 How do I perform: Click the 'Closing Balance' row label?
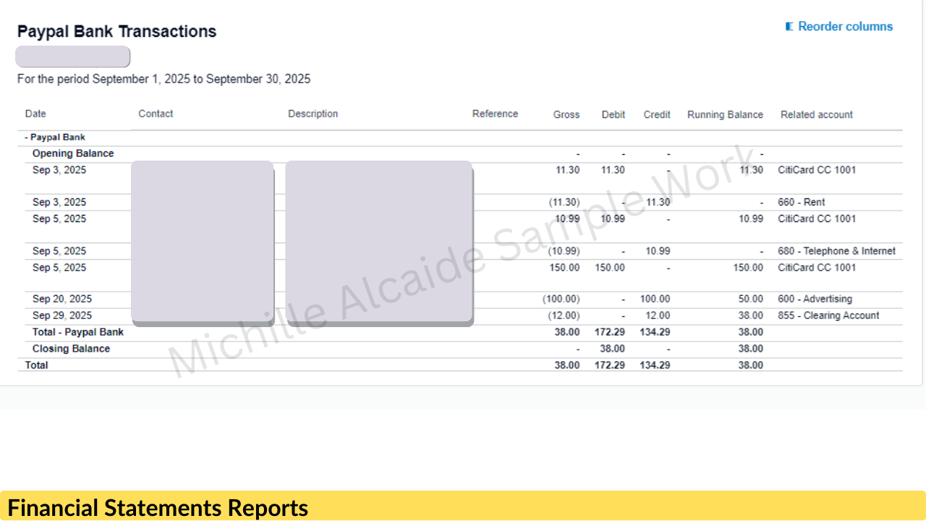click(72, 349)
